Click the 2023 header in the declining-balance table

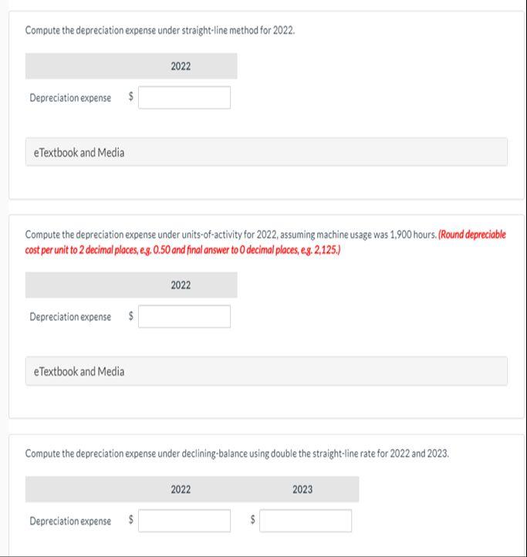[x=302, y=490]
